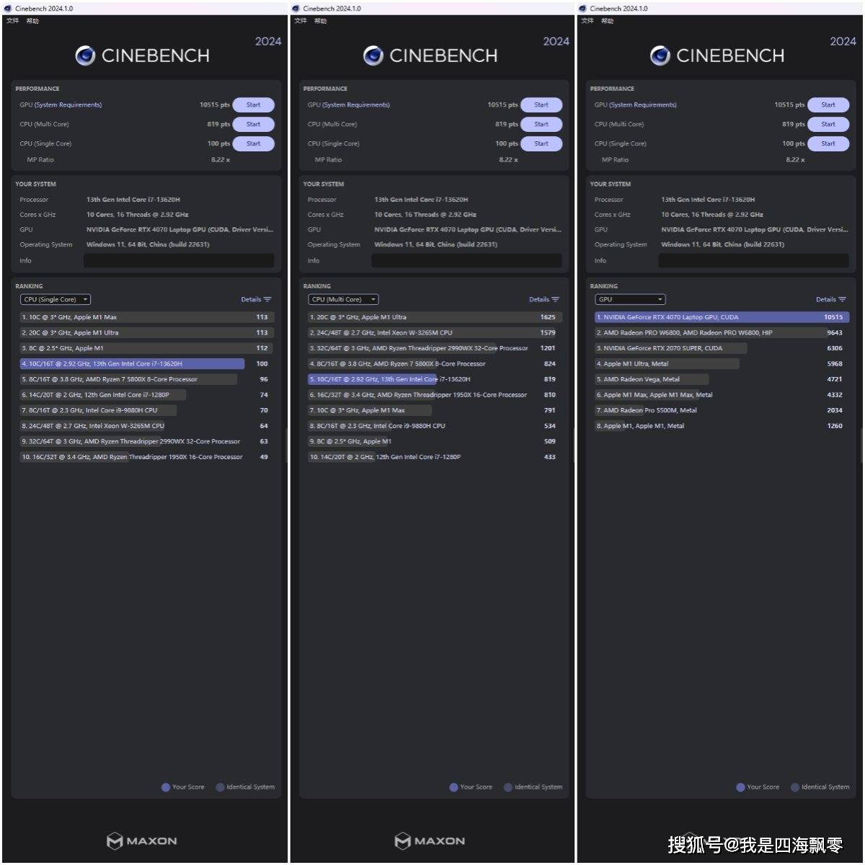Image resolution: width=865 pixels, height=865 pixels.
Task: Click the Details filter icon in the middle window
Action: pos(555,300)
